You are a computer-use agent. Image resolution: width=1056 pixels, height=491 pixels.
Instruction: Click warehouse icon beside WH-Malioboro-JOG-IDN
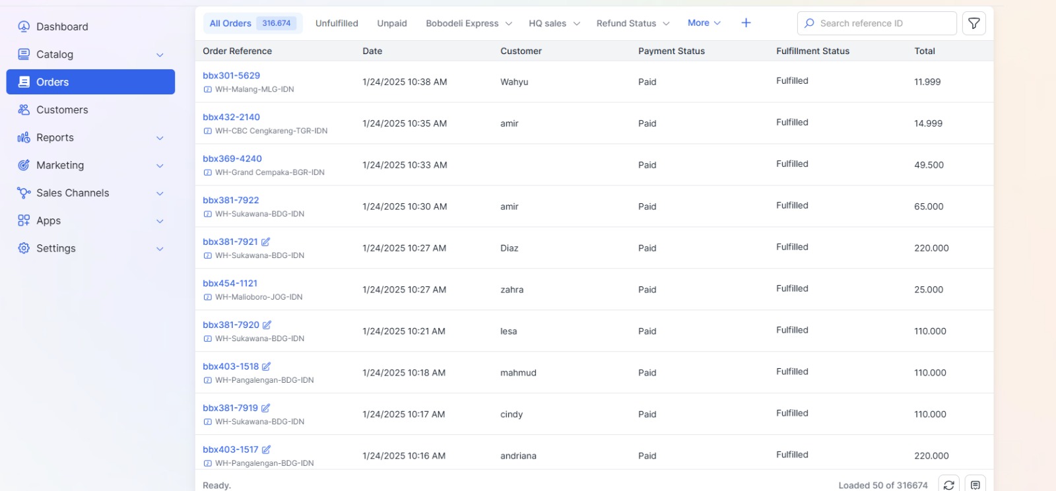click(x=207, y=297)
